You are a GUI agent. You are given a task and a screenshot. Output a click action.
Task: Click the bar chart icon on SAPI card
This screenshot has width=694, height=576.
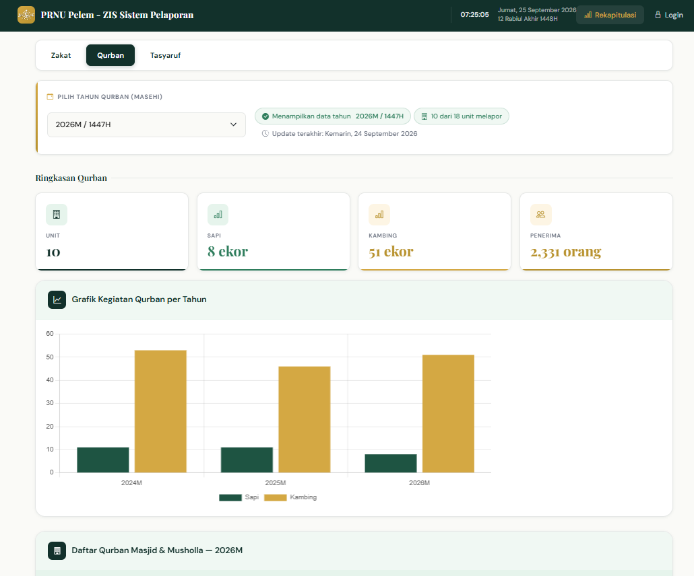pyautogui.click(x=218, y=215)
